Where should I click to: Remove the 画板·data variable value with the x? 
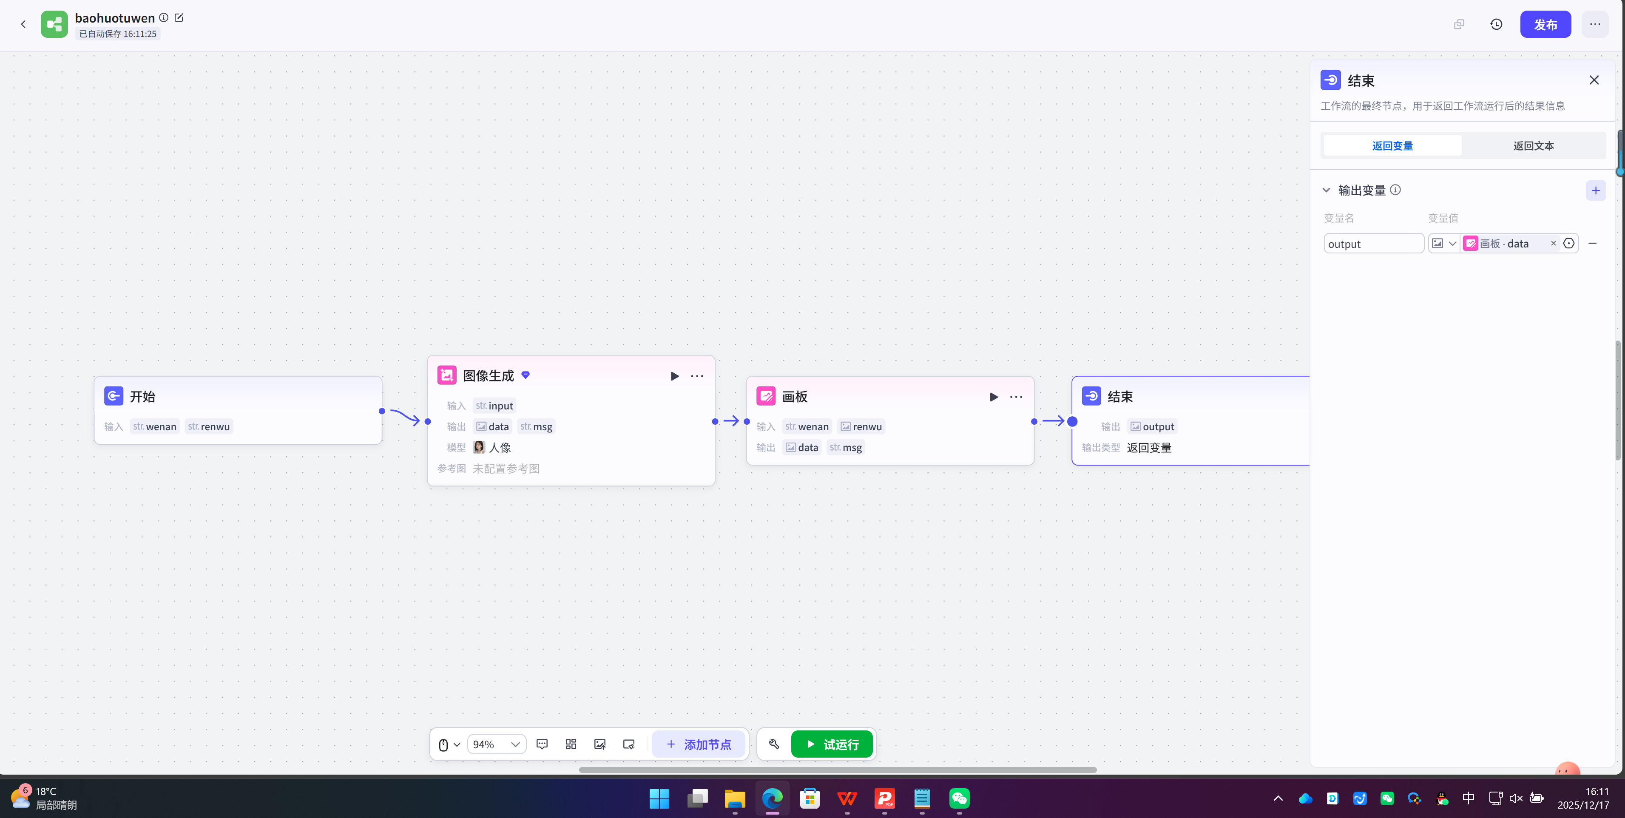tap(1553, 244)
